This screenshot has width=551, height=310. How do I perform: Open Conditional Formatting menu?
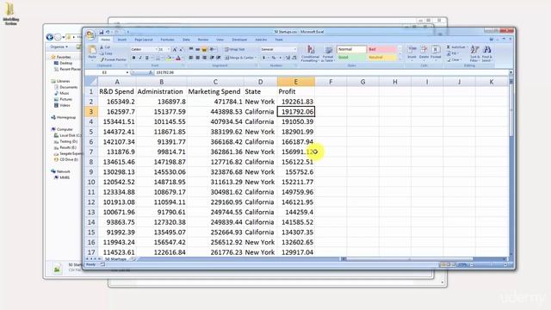click(310, 53)
